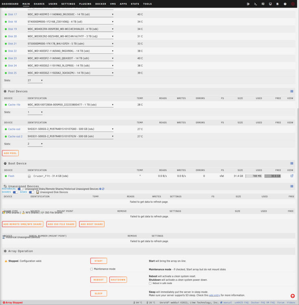Image resolution: width=299 pixels, height=305 pixels.
Task: Open Disk 18 device dropdown
Action: click(70, 22)
